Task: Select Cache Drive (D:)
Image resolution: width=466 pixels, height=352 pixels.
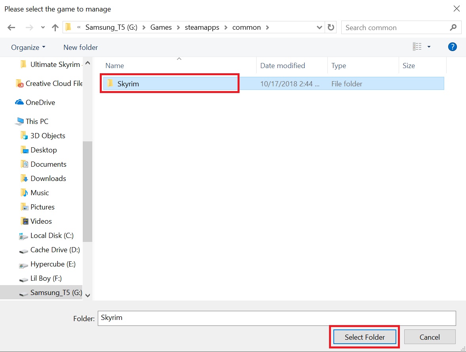Action: tap(49, 250)
